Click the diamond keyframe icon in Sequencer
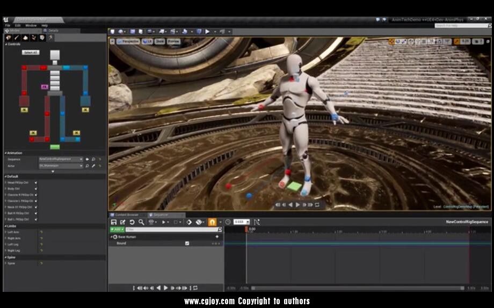 click(x=189, y=222)
